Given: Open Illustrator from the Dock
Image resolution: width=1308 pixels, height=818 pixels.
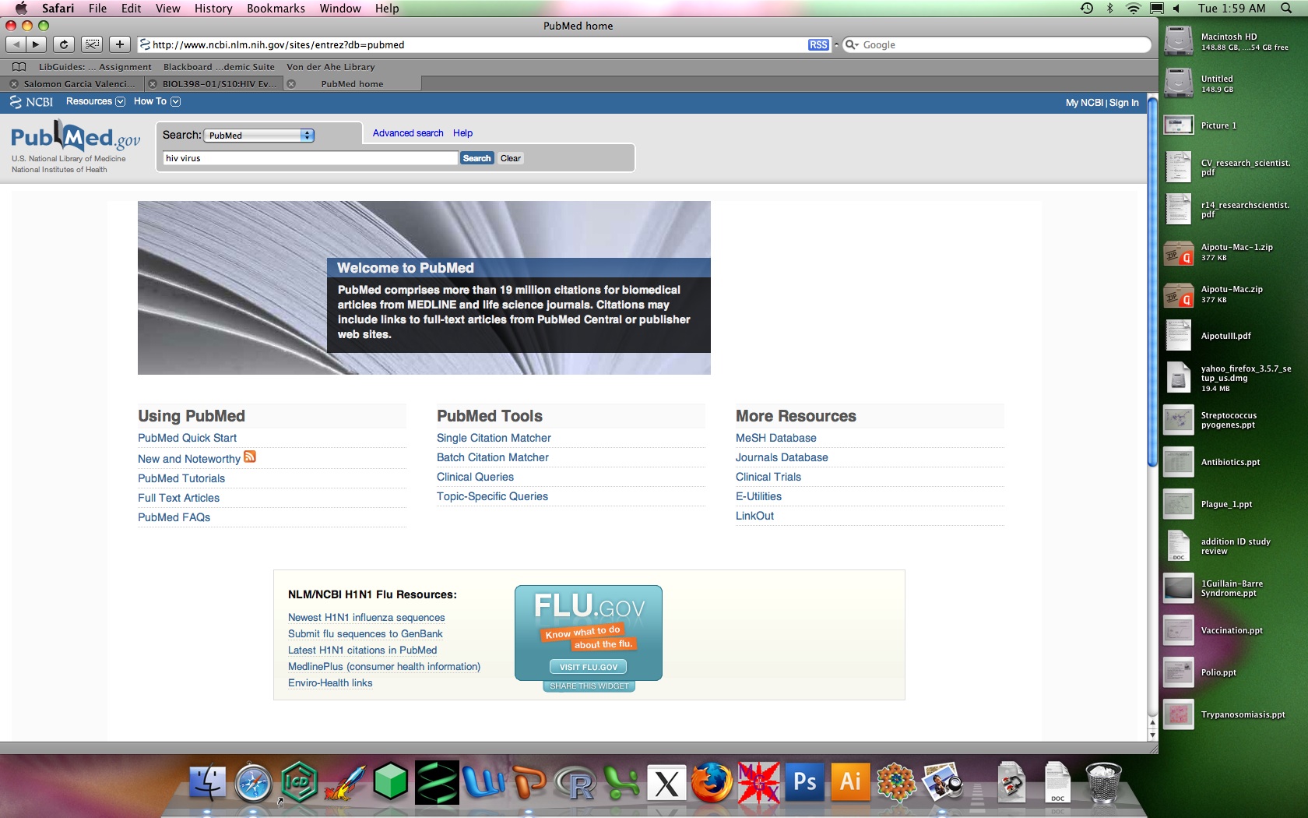Looking at the screenshot, I should (x=849, y=782).
